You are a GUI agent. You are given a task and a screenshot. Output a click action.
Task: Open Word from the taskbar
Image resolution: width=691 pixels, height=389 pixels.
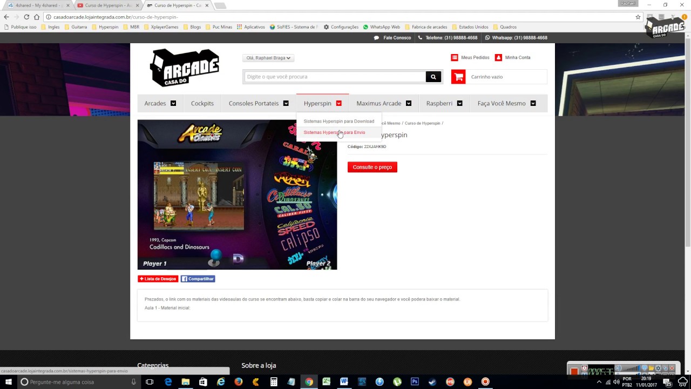[344, 382]
